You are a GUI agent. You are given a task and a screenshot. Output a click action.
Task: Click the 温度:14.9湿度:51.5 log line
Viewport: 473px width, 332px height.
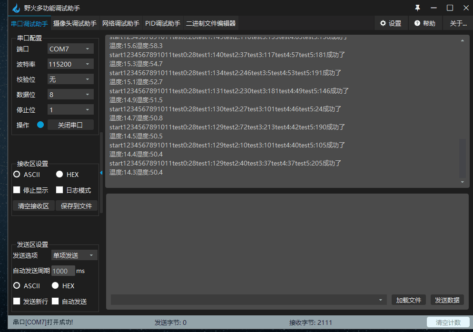coord(136,100)
